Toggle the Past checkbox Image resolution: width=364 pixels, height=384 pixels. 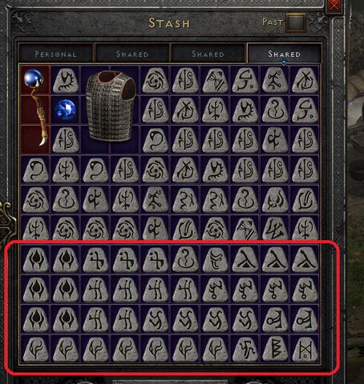(296, 22)
